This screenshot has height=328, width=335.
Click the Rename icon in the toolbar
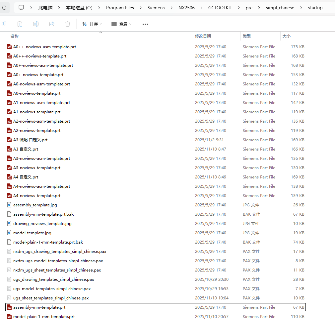coord(36,24)
